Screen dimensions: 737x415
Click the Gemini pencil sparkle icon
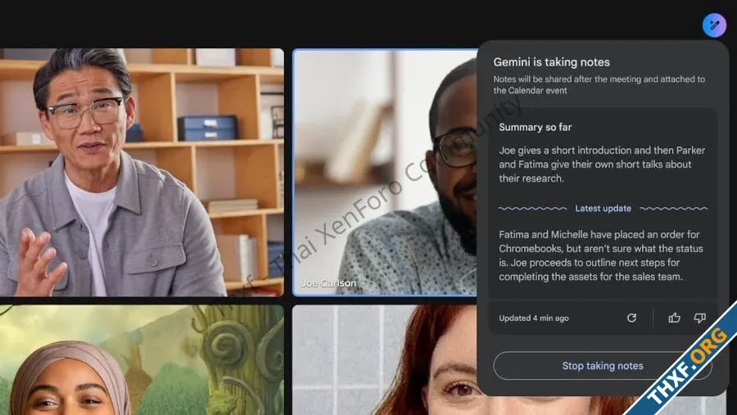714,25
